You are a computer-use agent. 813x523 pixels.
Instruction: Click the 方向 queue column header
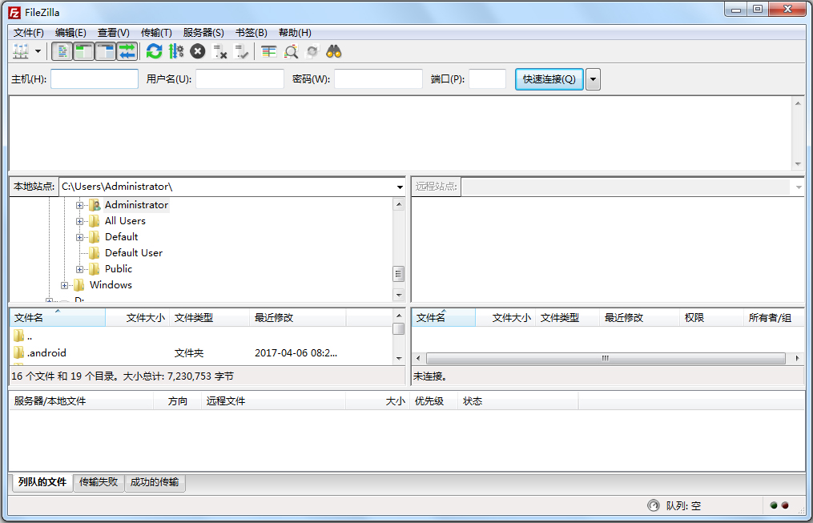(x=177, y=401)
